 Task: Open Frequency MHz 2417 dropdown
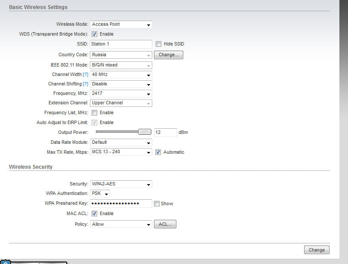coord(121,94)
